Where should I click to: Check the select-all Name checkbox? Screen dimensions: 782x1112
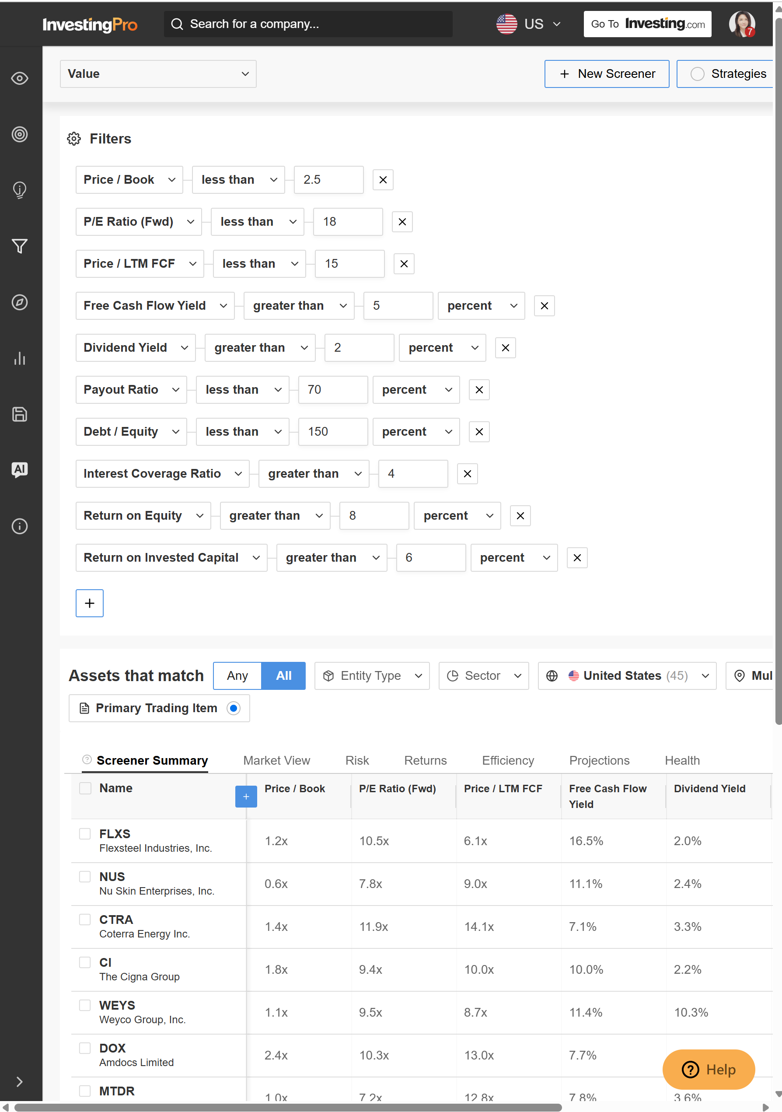point(85,788)
